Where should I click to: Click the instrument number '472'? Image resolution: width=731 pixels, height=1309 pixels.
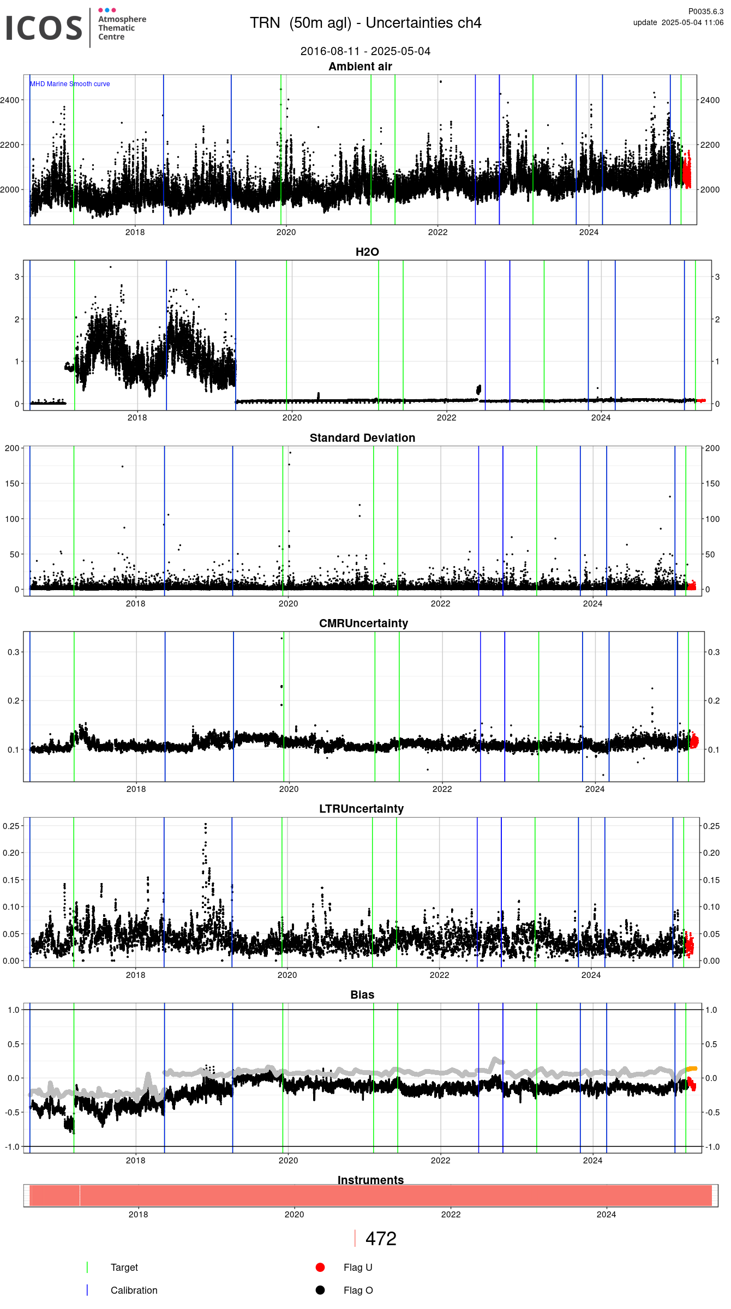381,1239
